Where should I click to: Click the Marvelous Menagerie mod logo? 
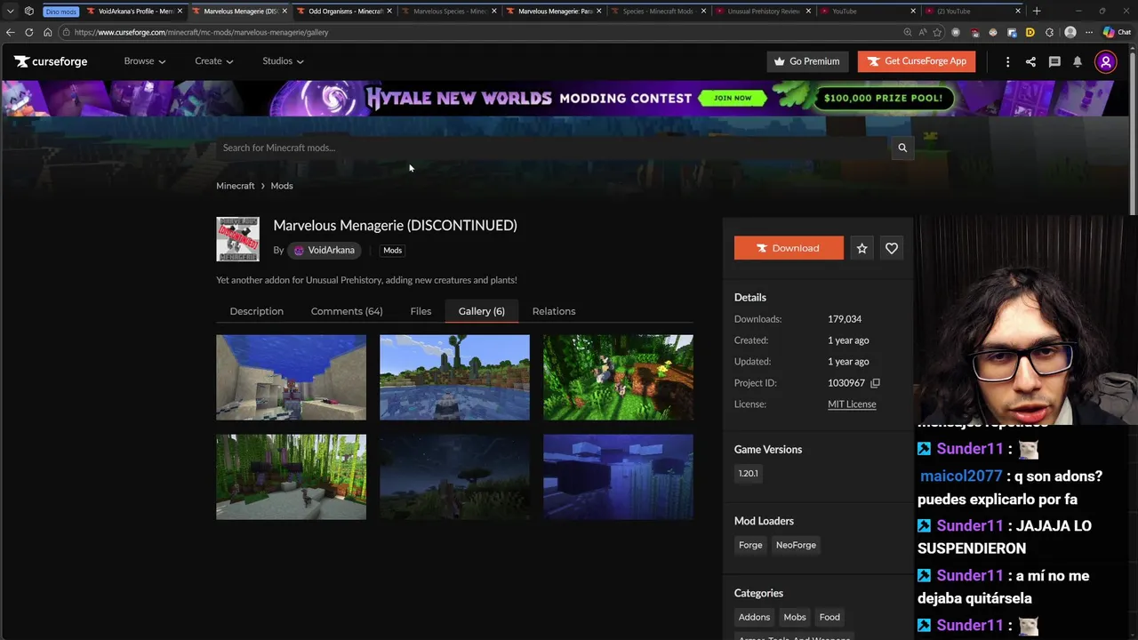[x=237, y=238]
